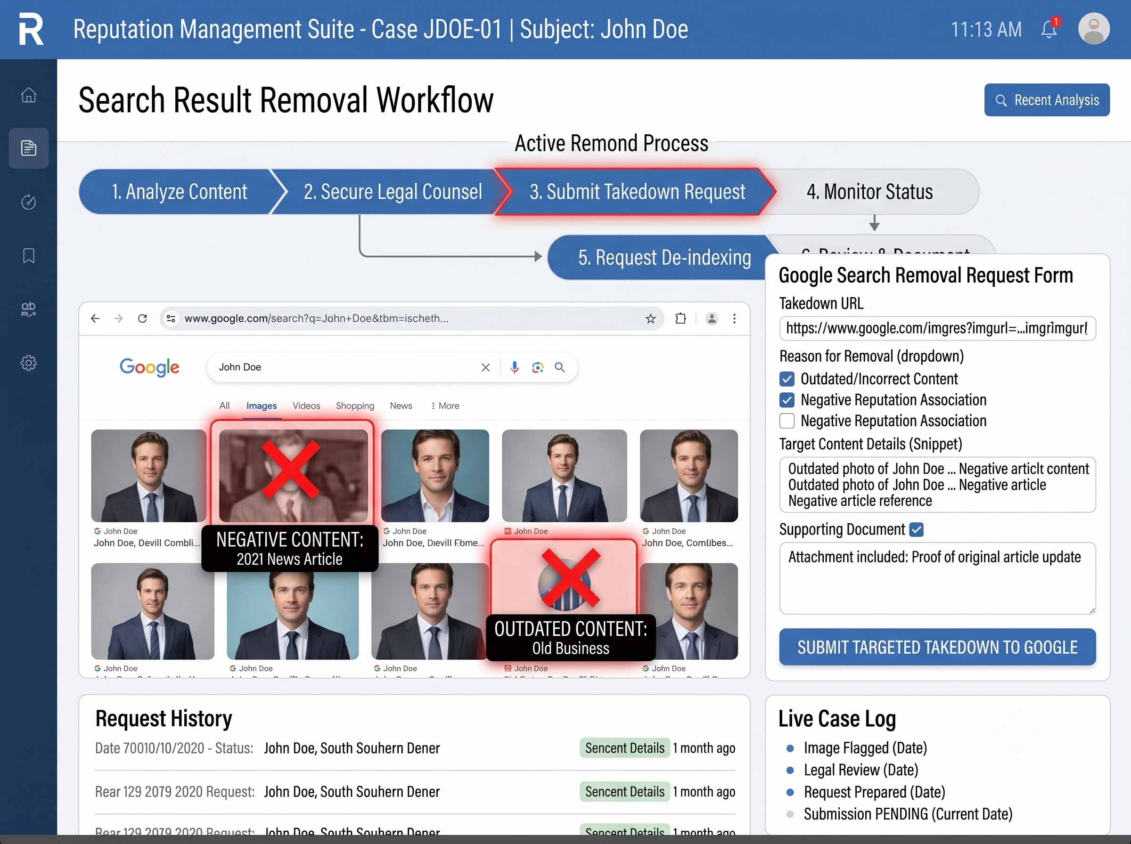The image size is (1131, 844).
Task: Switch to the All search tab
Action: click(x=224, y=406)
